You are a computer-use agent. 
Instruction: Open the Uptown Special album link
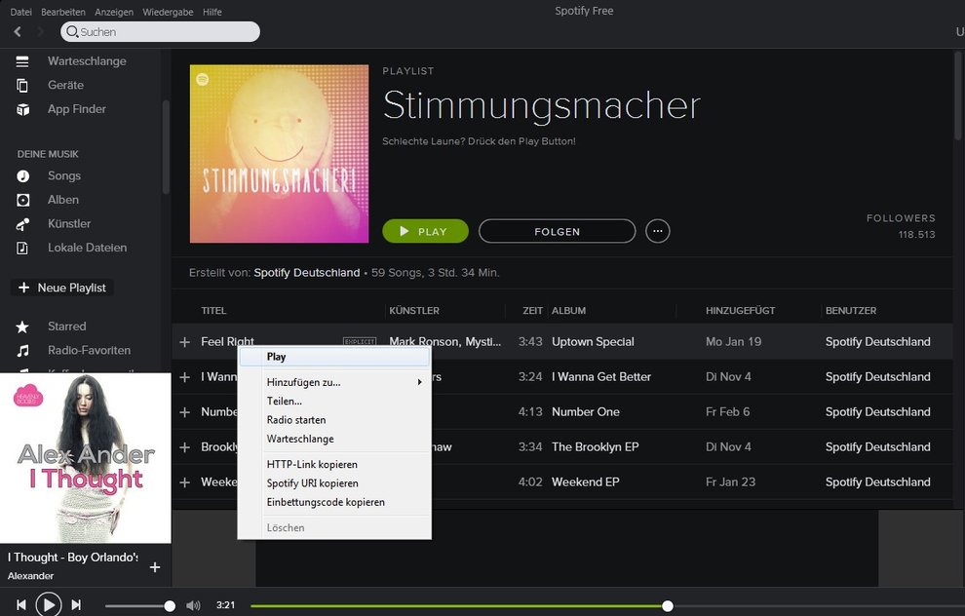[x=593, y=341]
